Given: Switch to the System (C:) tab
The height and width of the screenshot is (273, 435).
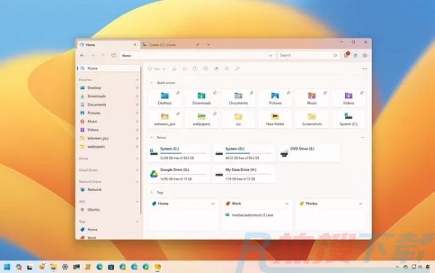Looking at the screenshot, I should tap(171, 44).
